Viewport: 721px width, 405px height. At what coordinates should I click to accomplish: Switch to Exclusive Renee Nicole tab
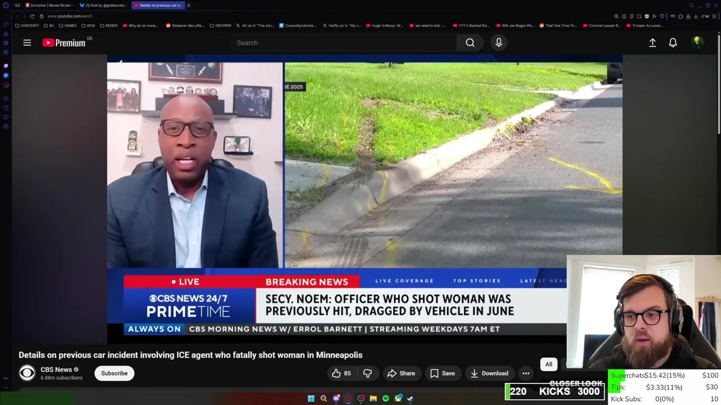(49, 5)
